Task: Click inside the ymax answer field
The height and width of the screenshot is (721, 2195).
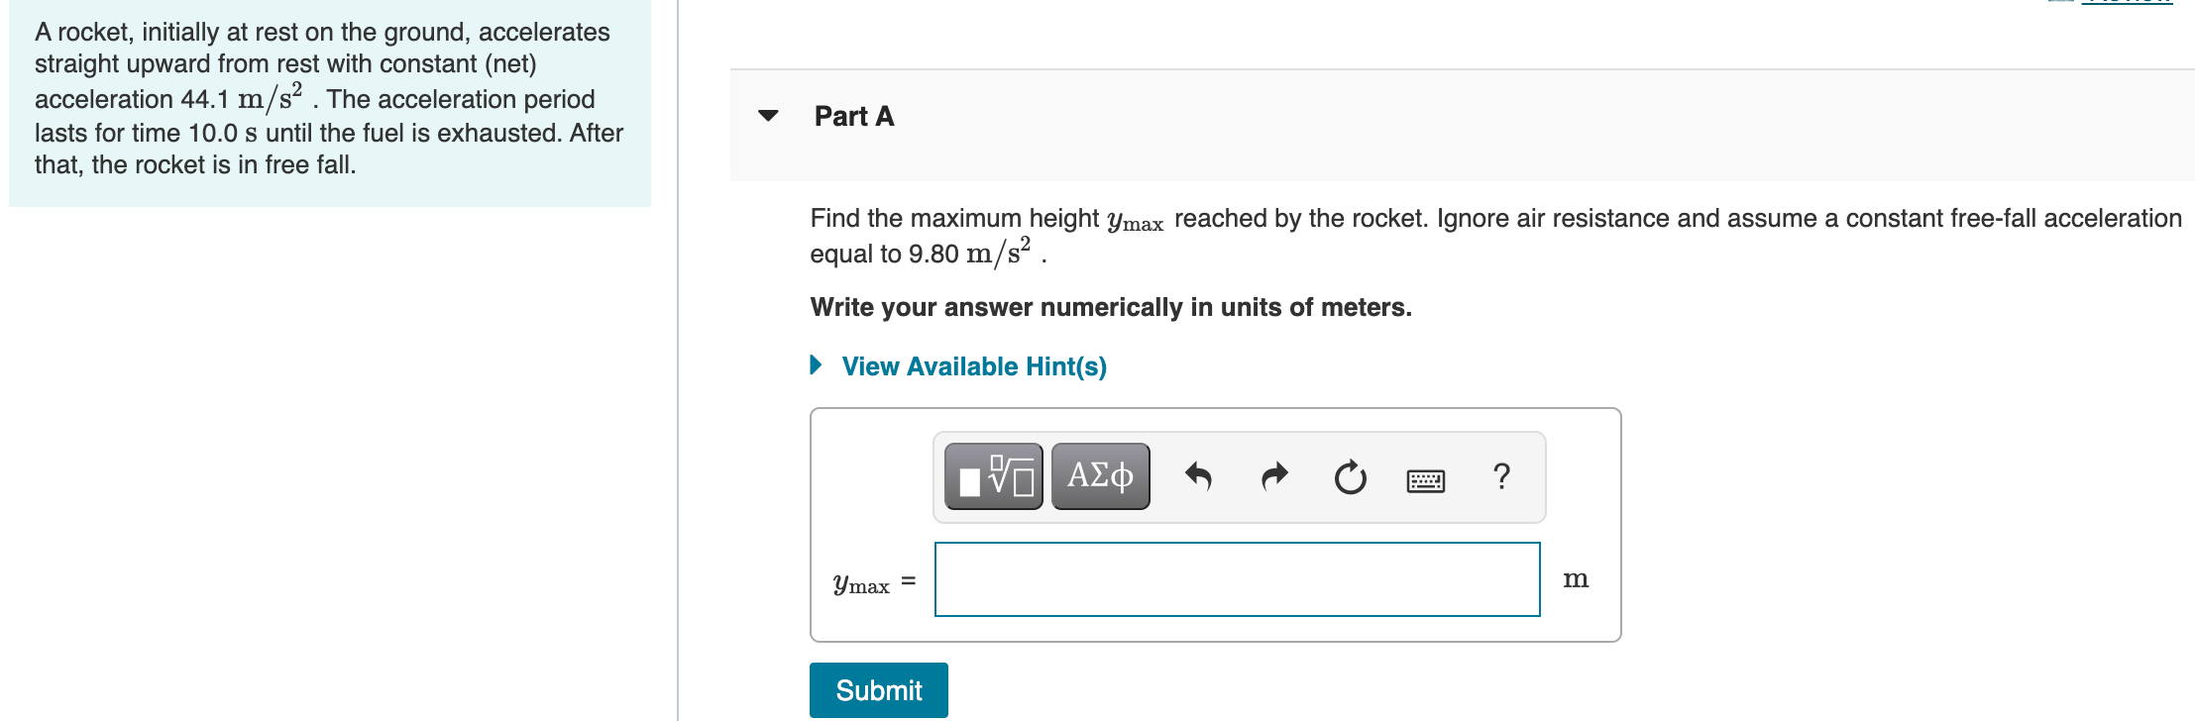Action: [1236, 579]
